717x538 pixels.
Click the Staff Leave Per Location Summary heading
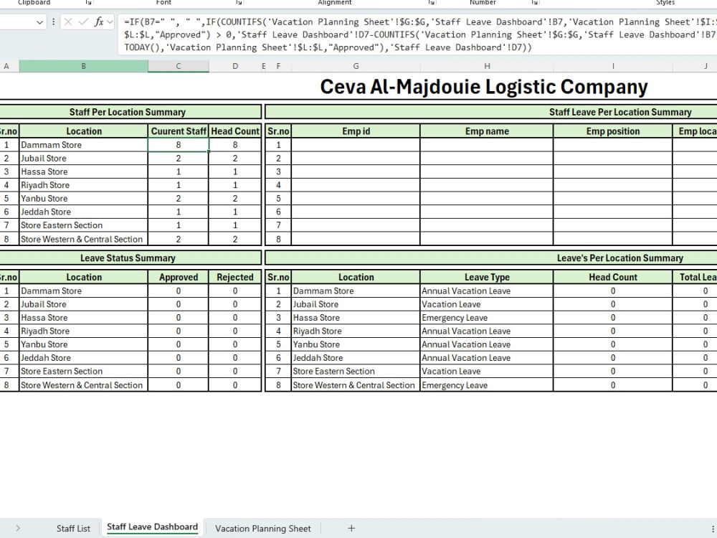pos(620,112)
